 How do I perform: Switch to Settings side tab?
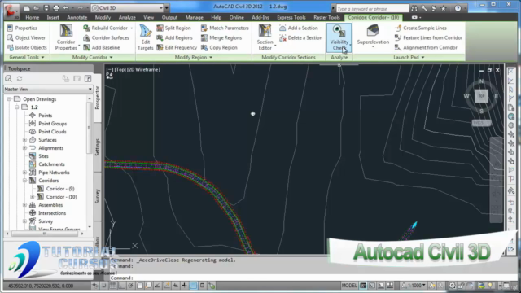[98, 147]
